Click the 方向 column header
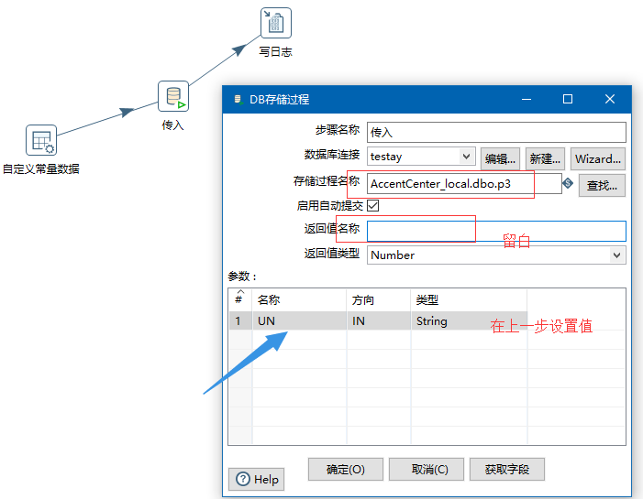Image resolution: width=643 pixels, height=499 pixels. pyautogui.click(x=379, y=300)
